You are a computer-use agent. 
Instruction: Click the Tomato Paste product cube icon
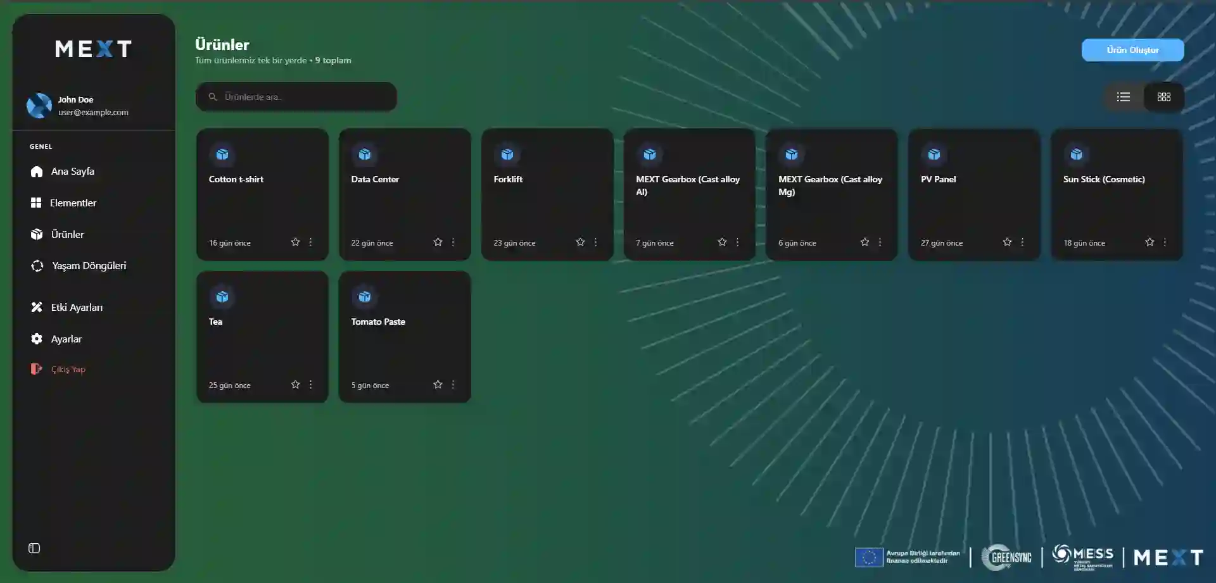365,297
